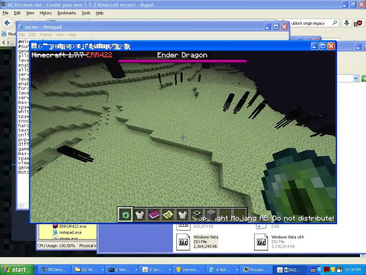Open the File menu in Mypal

[x=5, y=13]
